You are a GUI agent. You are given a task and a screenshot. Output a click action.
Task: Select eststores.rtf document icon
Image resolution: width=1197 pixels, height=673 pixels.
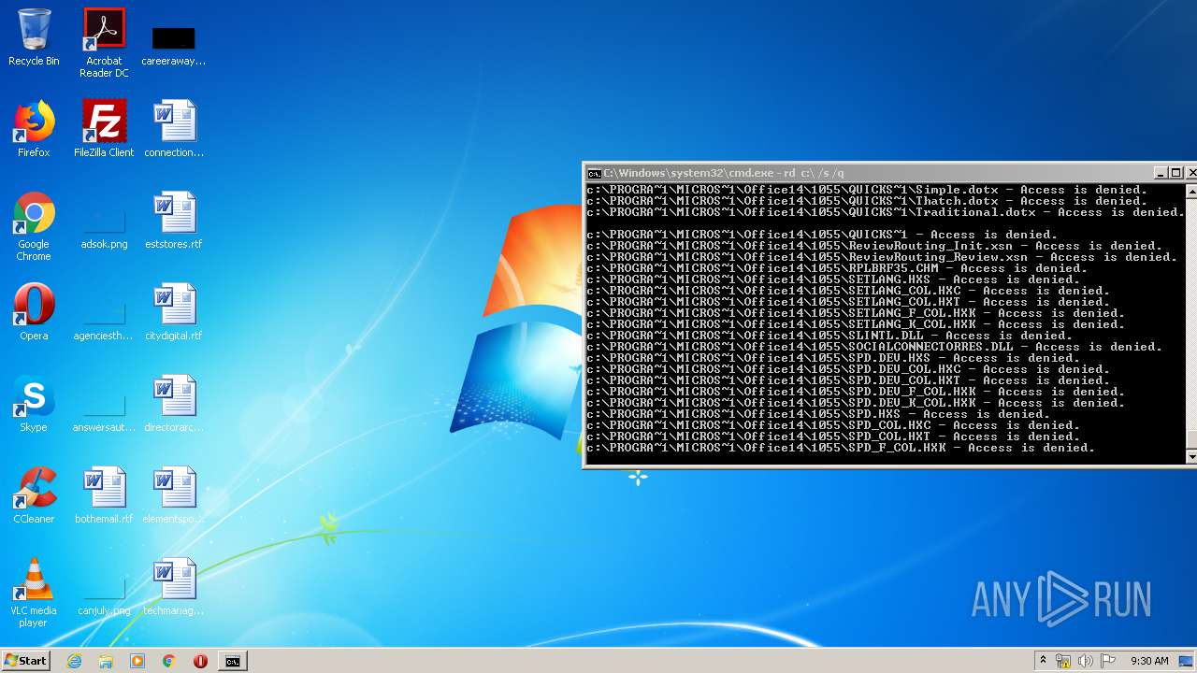174,221
